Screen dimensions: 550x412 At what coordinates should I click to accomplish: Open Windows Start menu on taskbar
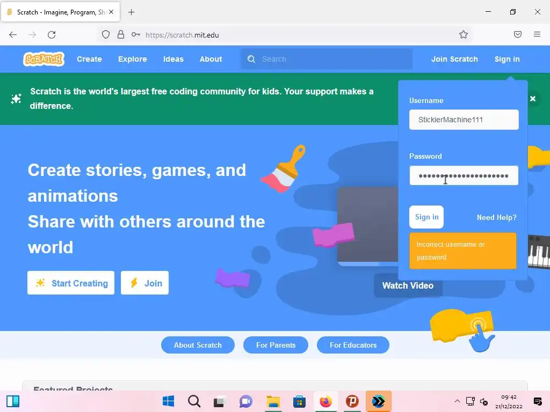168,401
